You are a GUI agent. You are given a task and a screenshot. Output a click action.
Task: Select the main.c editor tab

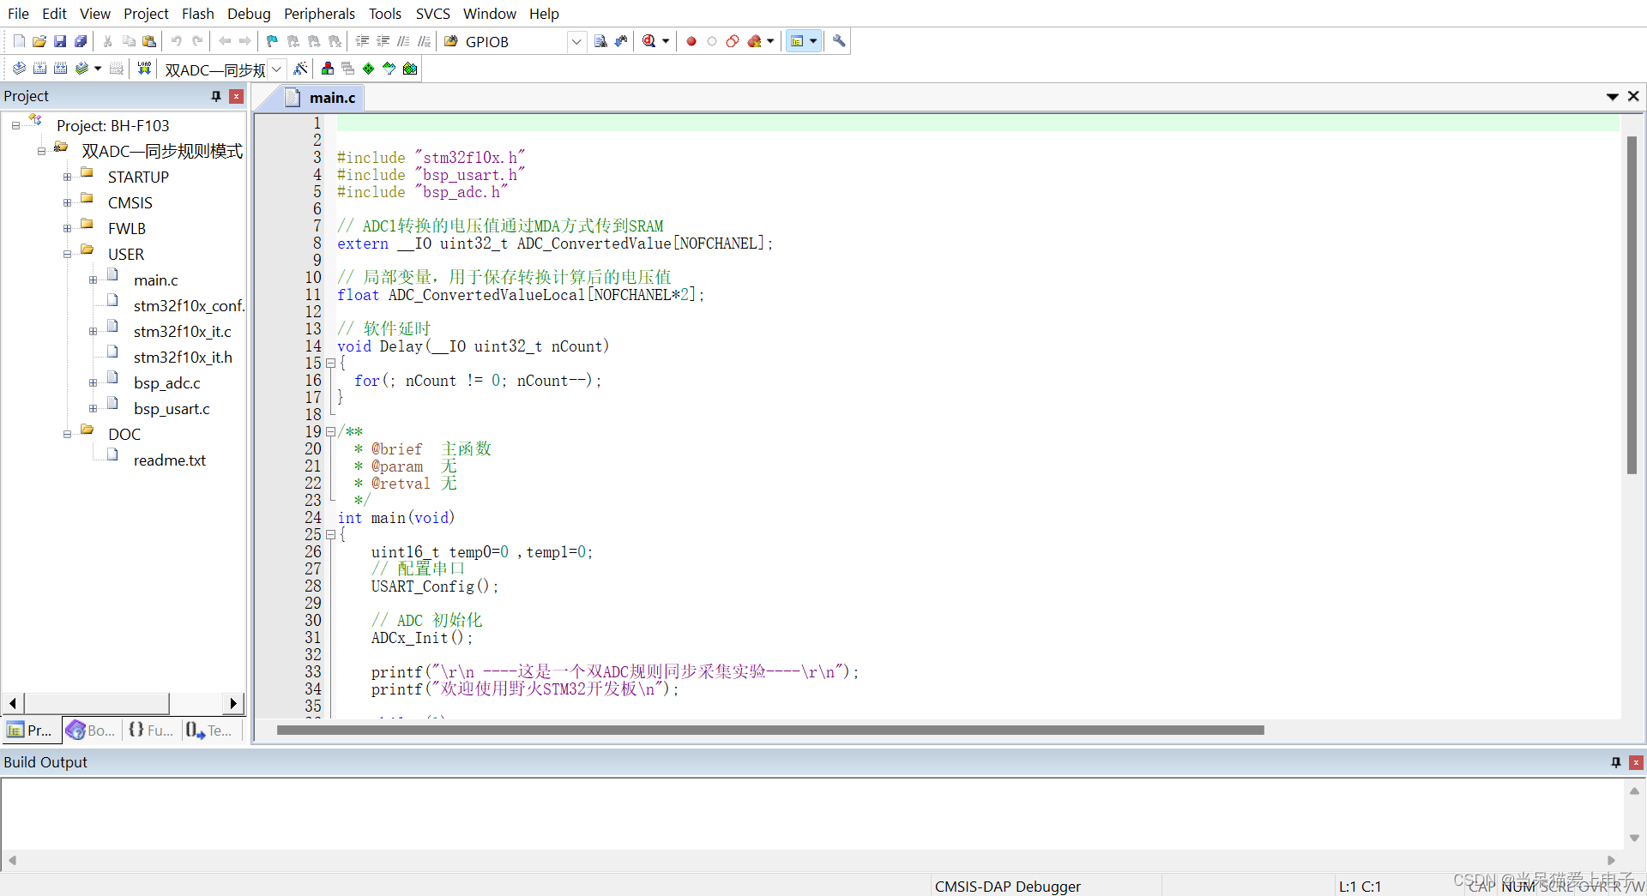click(321, 98)
